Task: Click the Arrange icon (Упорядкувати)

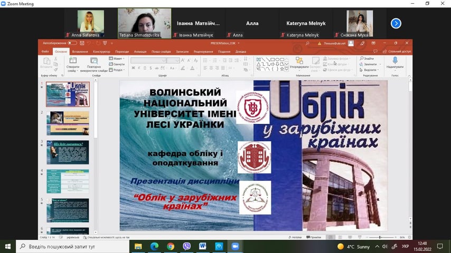Action: point(299,62)
